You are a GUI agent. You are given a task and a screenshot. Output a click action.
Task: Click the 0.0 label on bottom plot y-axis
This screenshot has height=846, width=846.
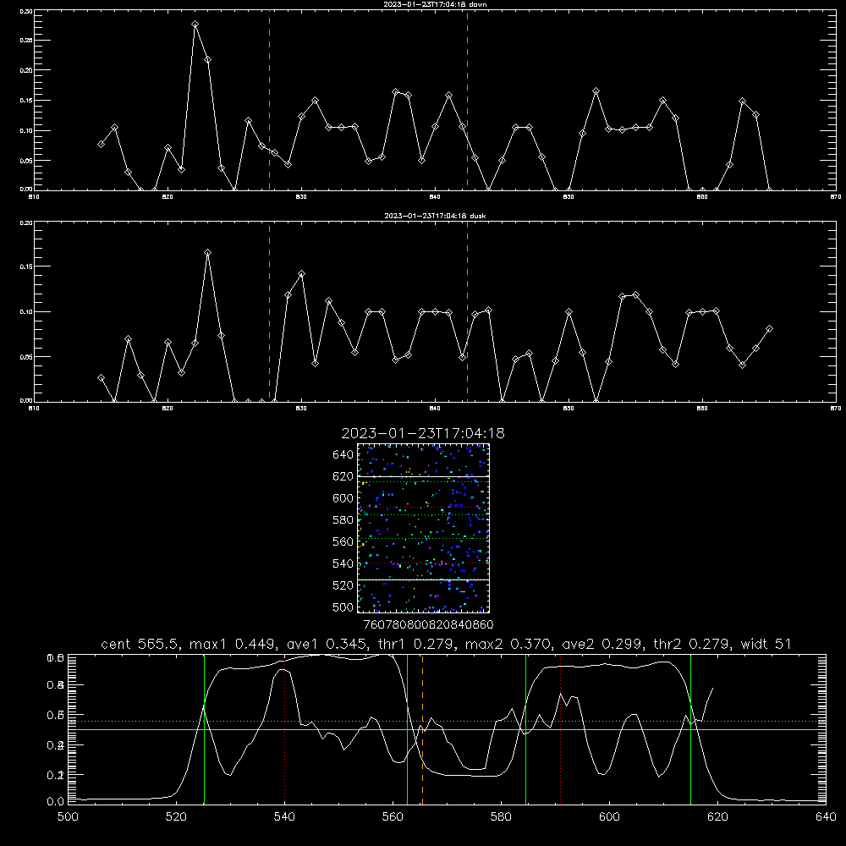(x=56, y=802)
